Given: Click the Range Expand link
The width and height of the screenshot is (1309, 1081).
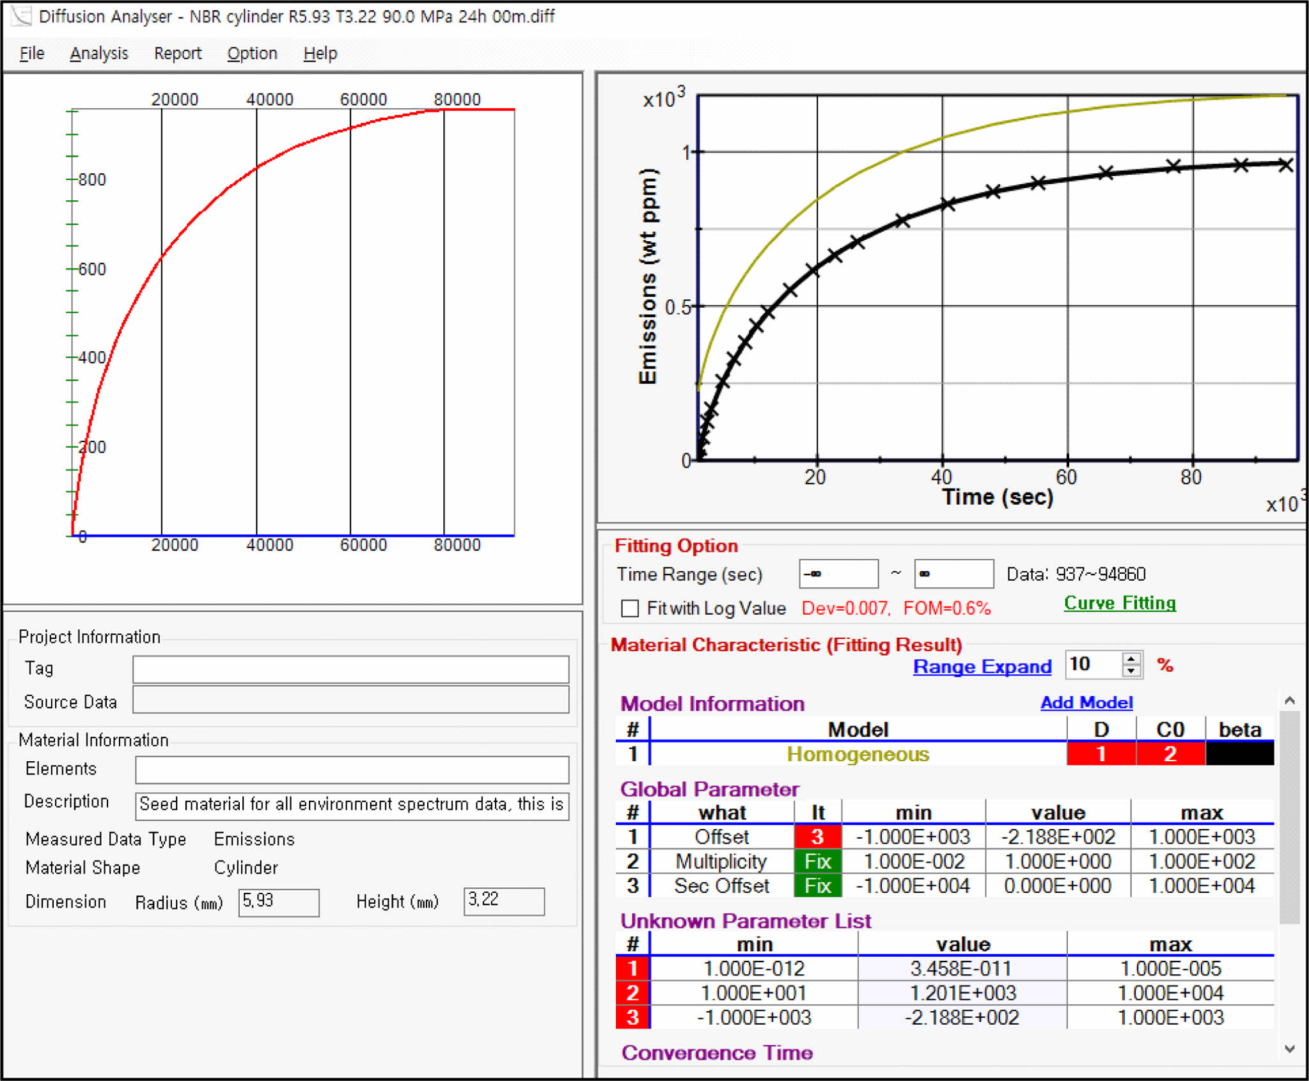Looking at the screenshot, I should click(x=982, y=667).
